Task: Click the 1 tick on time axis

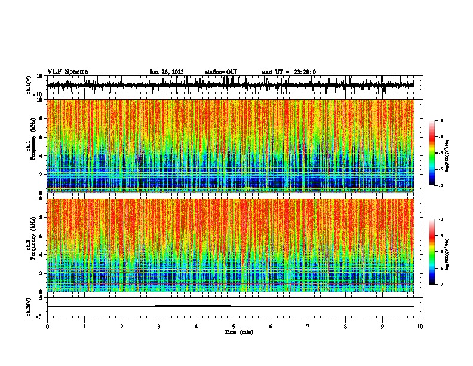Action: 84,327
